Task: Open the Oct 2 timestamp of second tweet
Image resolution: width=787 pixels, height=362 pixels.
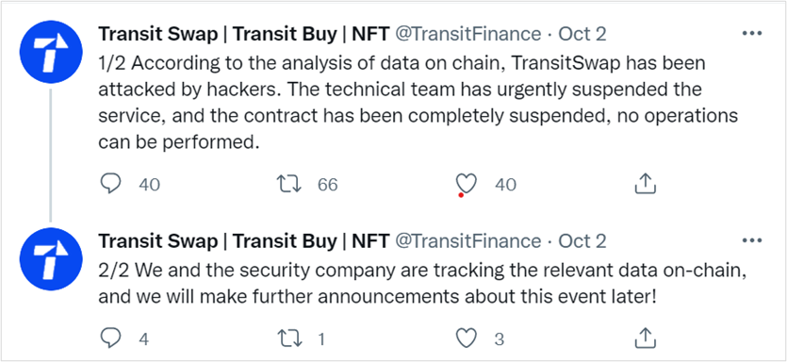Action: click(x=582, y=241)
